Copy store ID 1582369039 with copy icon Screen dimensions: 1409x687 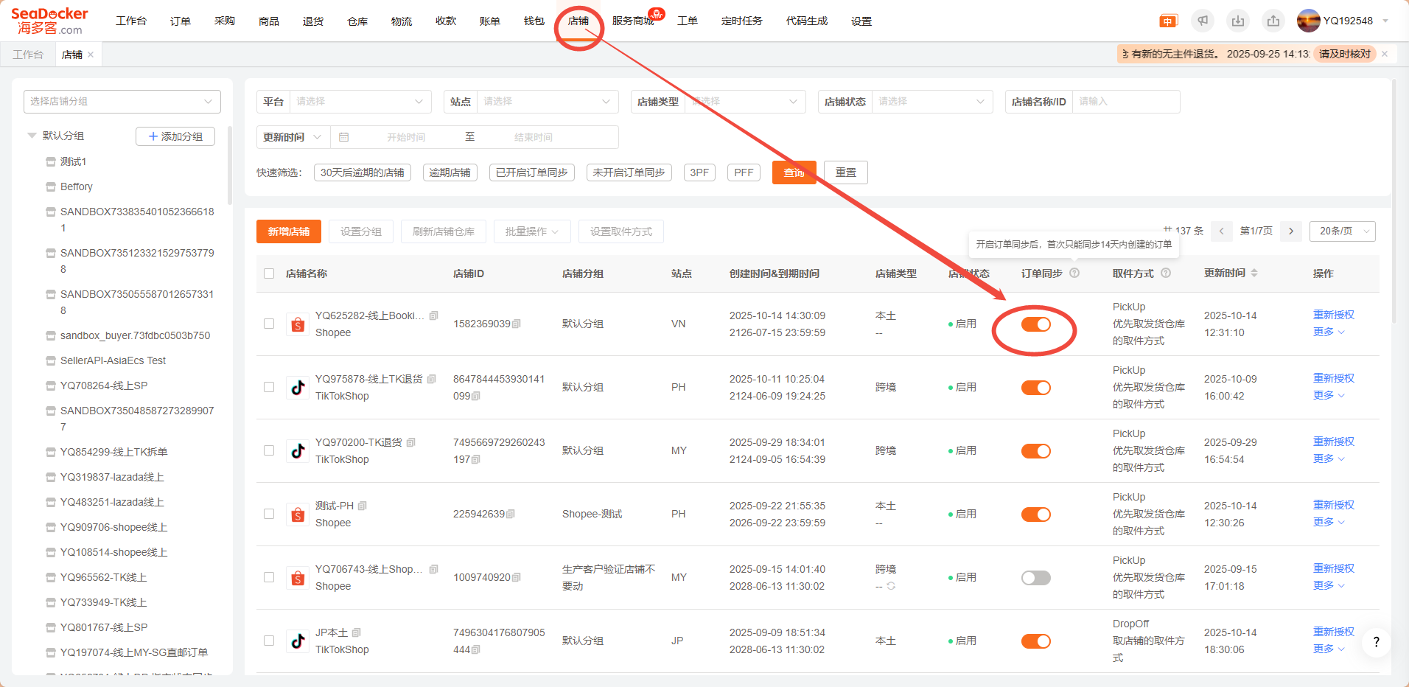point(517,324)
